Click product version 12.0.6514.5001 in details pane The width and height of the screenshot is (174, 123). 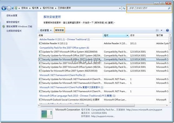(x=99, y=113)
